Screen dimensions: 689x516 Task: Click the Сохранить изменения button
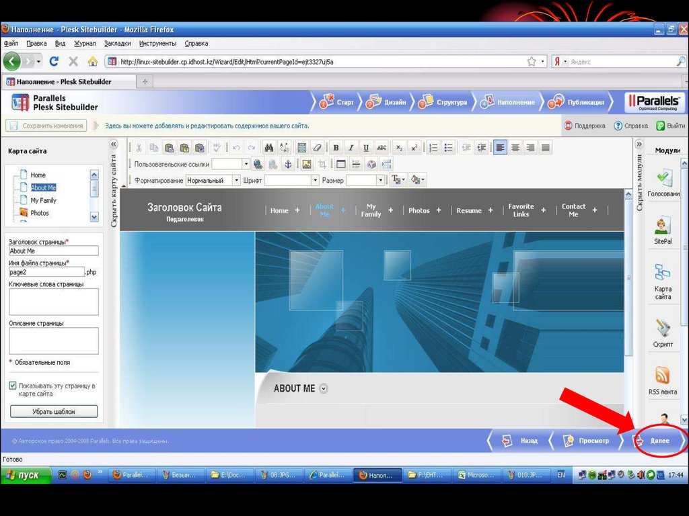pyautogui.click(x=46, y=126)
